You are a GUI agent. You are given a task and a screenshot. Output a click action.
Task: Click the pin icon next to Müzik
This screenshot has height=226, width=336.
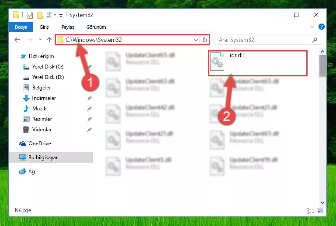click(x=90, y=109)
